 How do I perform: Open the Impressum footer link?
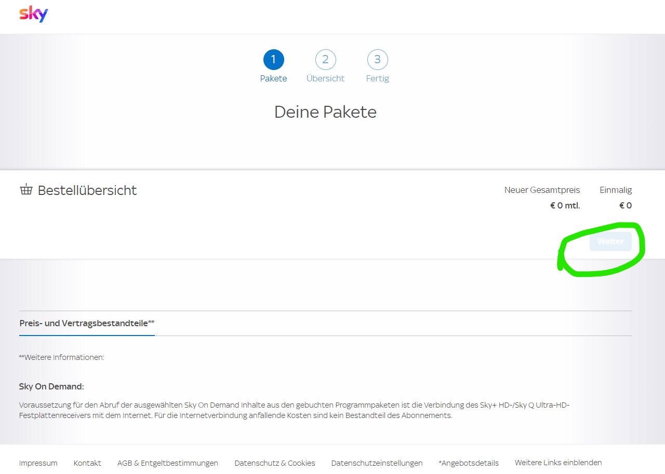38,463
